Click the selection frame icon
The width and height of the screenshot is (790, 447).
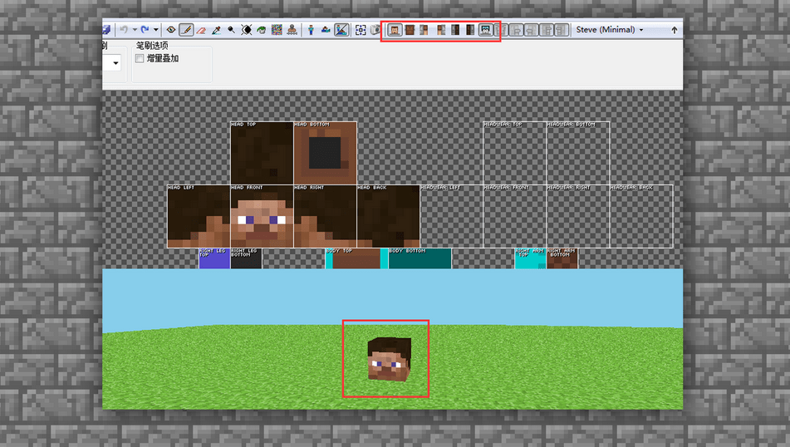pos(361,30)
